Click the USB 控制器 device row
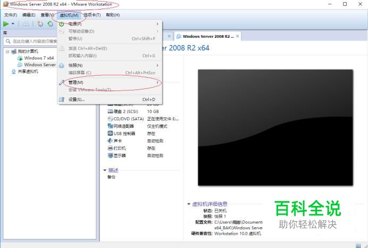Screen dimensions: 368x248 (143, 134)
